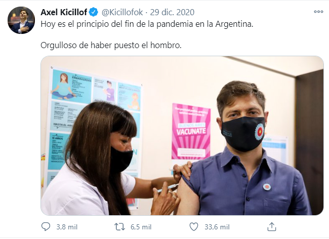This screenshot has height=239, width=329.
Task: Click the 33,6 mil likes count
Action: tap(217, 227)
